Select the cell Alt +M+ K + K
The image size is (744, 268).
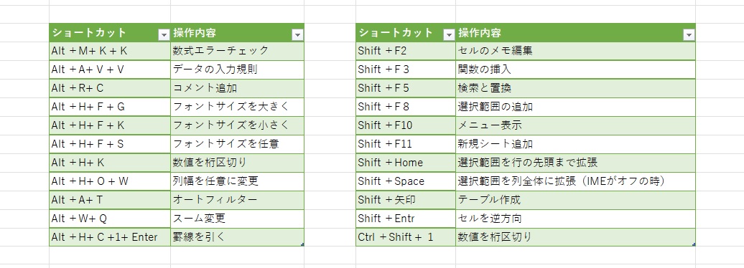coord(110,51)
